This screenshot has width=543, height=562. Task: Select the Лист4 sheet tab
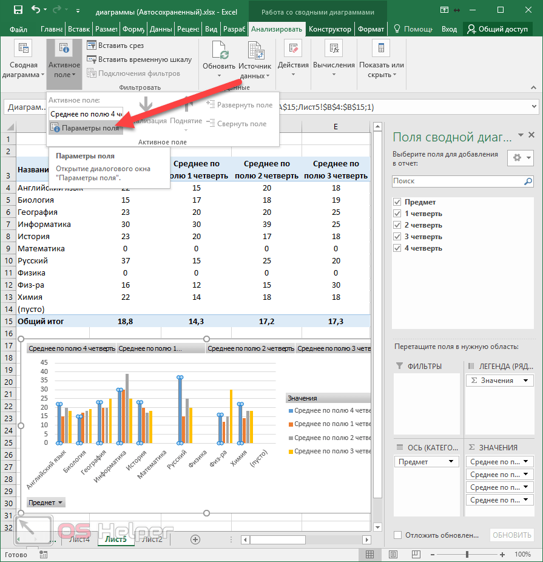pyautogui.click(x=79, y=539)
